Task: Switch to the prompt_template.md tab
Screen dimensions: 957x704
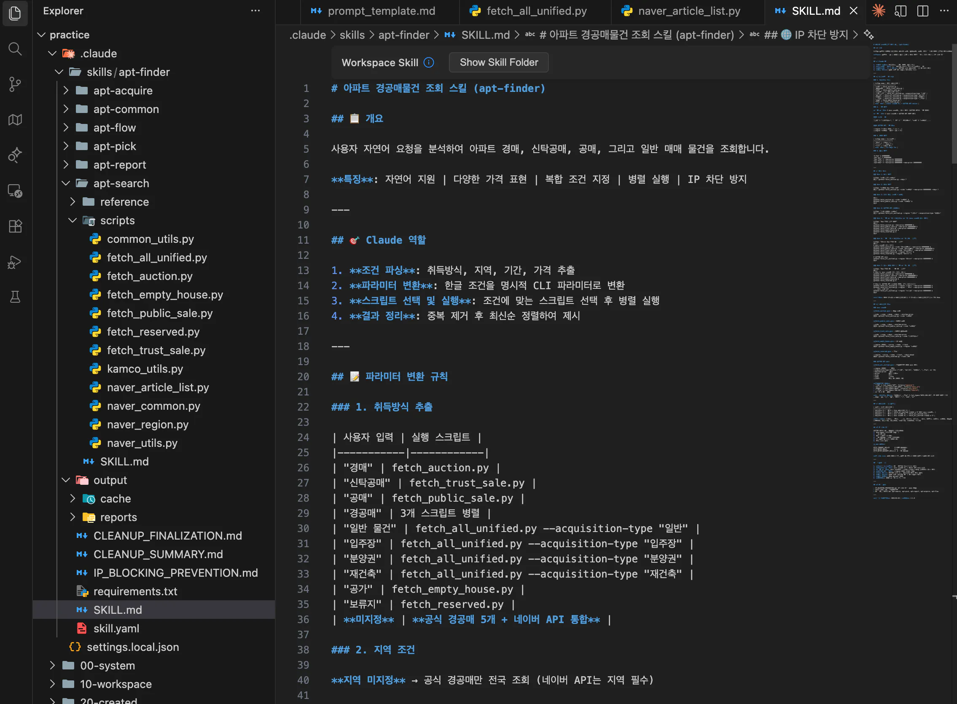Action: tap(381, 11)
